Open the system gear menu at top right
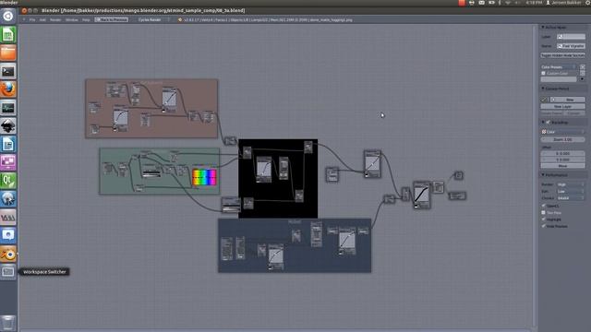Image resolution: width=591 pixels, height=332 pixels. (x=588, y=3)
